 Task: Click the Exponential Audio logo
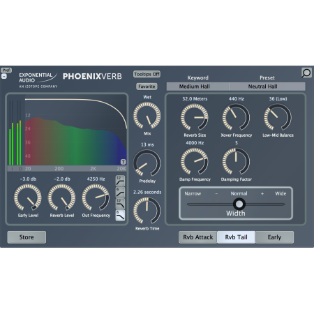pos(38,80)
